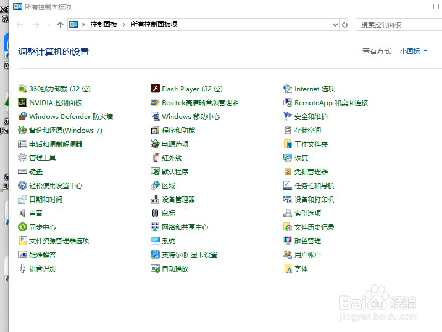Go up one level with up arrow
Screen dimensions: 442x332
click(60, 25)
